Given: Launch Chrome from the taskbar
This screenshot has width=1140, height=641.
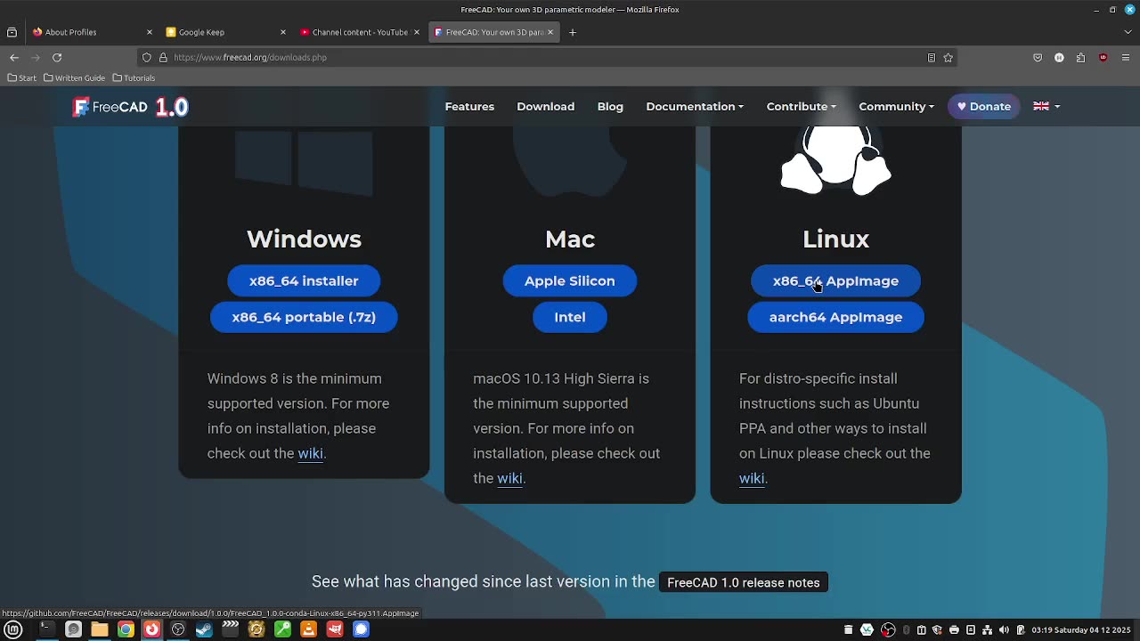Looking at the screenshot, I should [126, 629].
